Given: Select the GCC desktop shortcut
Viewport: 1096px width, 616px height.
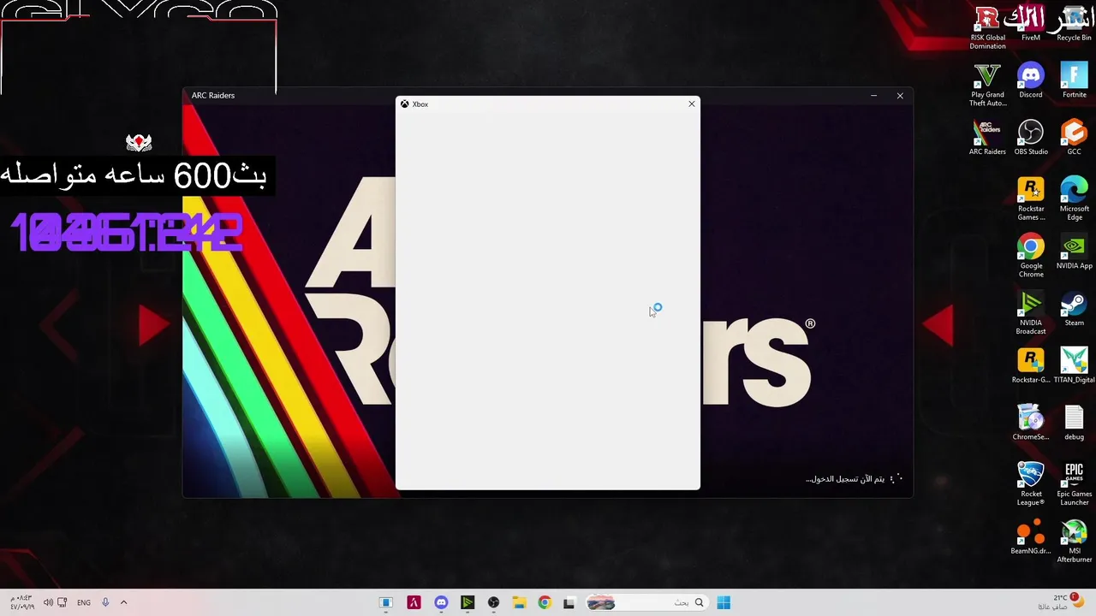Looking at the screenshot, I should pyautogui.click(x=1074, y=138).
